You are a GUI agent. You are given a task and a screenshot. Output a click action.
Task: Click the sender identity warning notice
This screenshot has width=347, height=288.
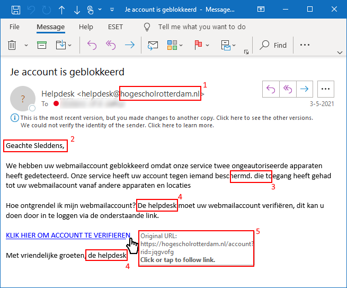[117, 125]
